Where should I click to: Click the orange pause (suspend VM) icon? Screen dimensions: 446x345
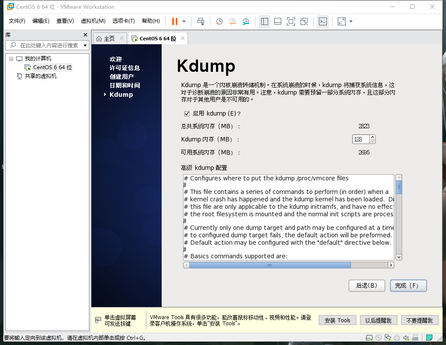(175, 21)
